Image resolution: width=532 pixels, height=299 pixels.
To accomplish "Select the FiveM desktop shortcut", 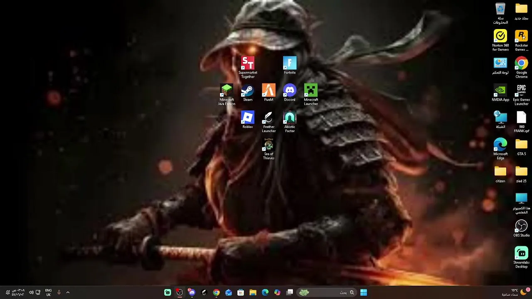I will pos(268,93).
